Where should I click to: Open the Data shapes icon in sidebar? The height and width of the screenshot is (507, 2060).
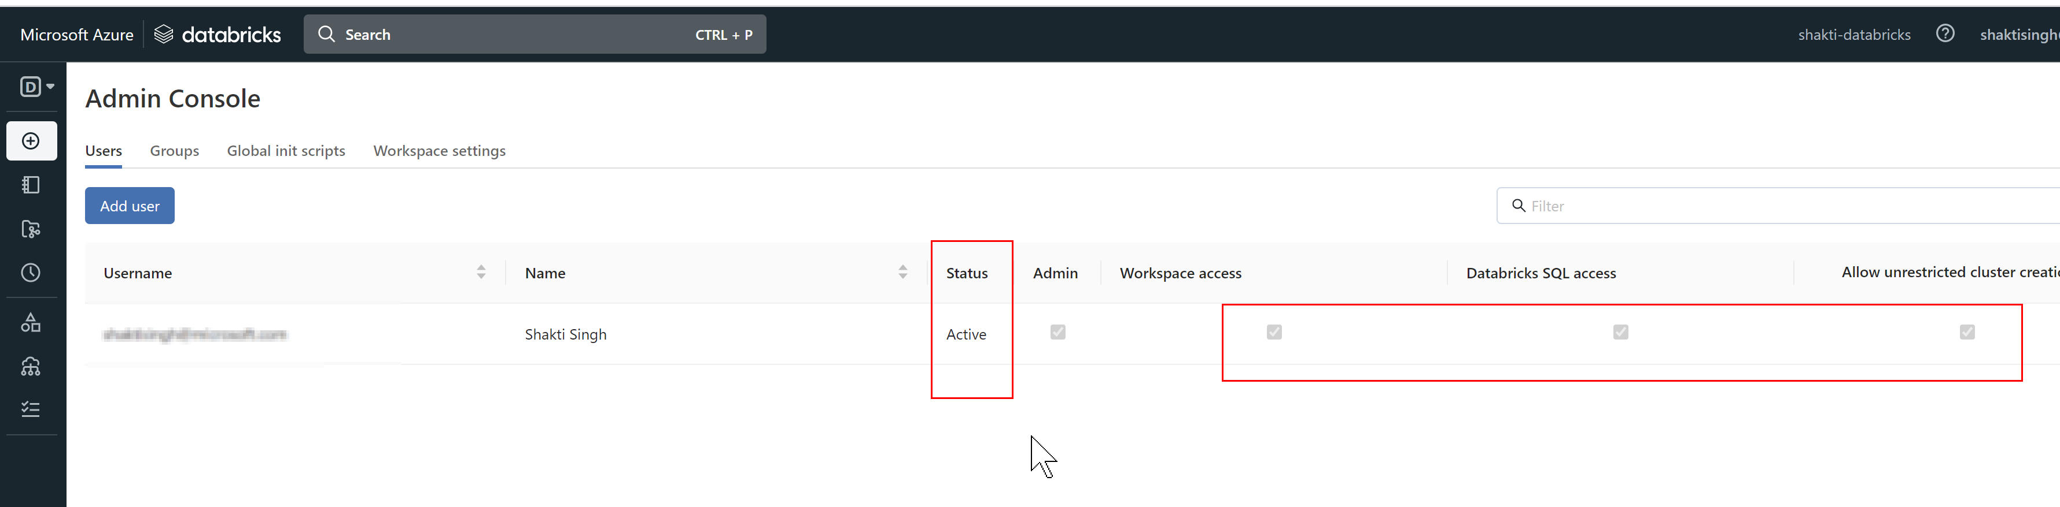[x=31, y=323]
